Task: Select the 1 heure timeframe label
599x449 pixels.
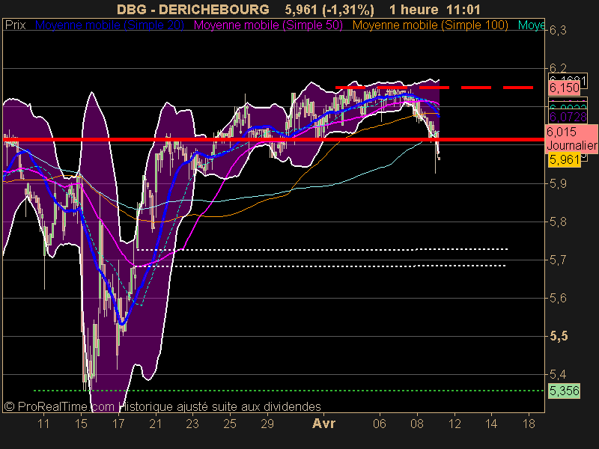Action: coord(414,9)
